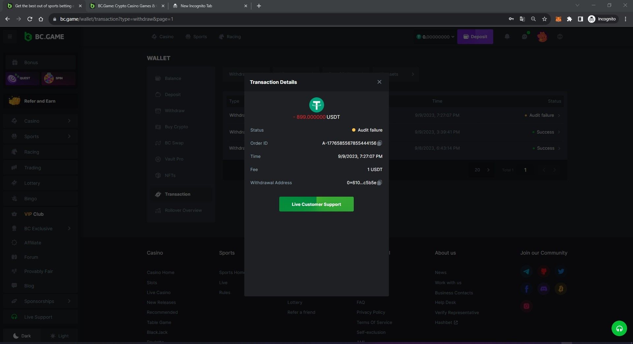Open Bingo from the sidebar
633x344 pixels.
(41, 198)
